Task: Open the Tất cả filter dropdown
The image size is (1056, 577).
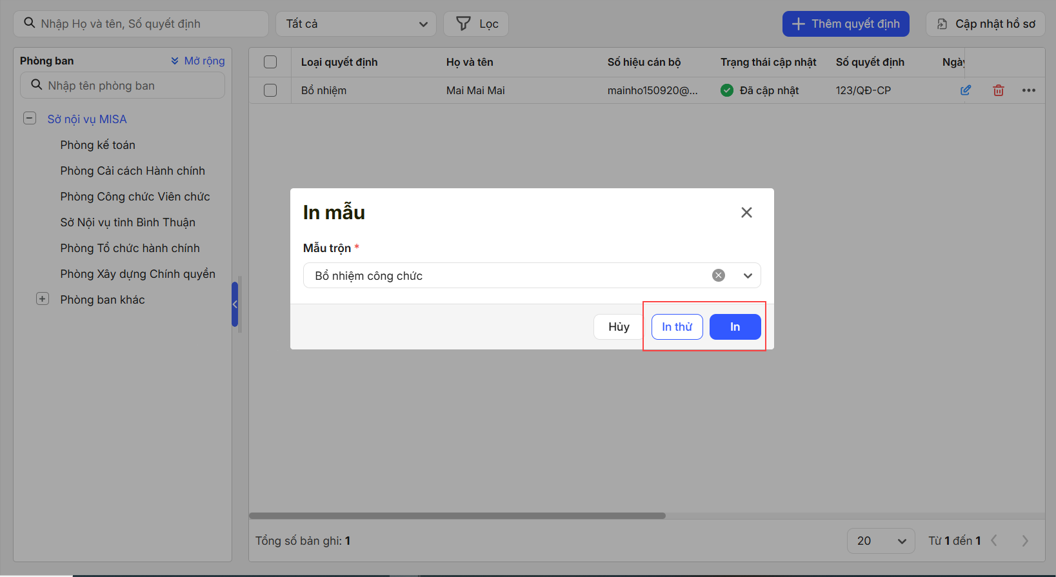Action: click(x=356, y=24)
